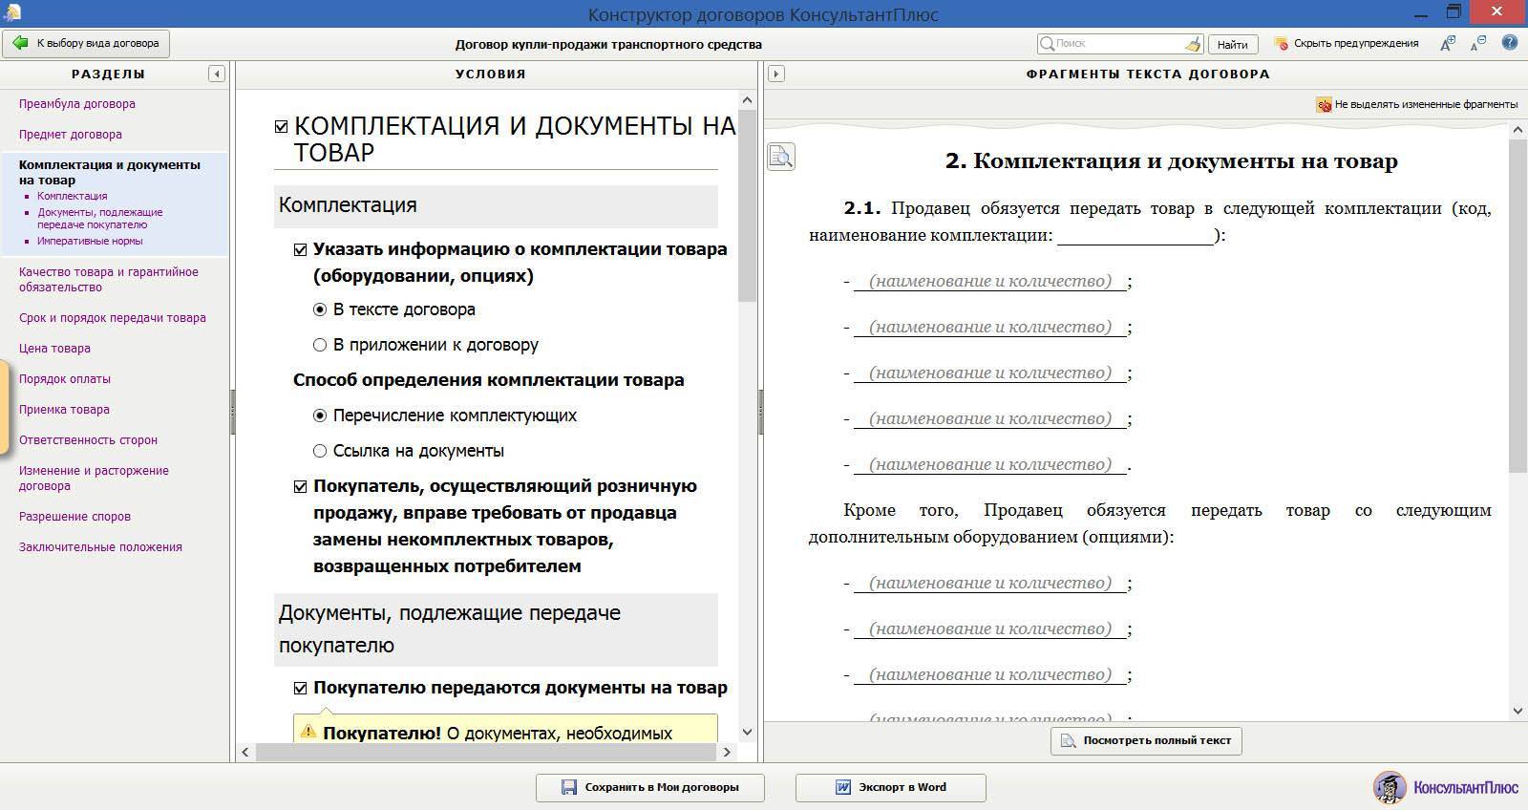Viewport: 1528px width, 810px height.
Task: Increase font size with A+ icon
Action: coord(1448,43)
